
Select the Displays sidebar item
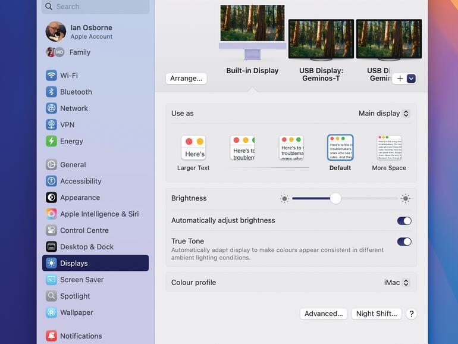[x=96, y=263]
